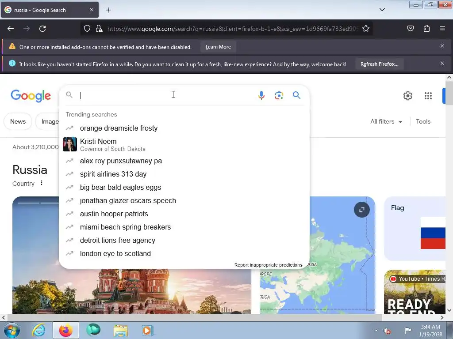Open the Russia knowledge panel more options dots
The width and height of the screenshot is (453, 339).
click(42, 183)
